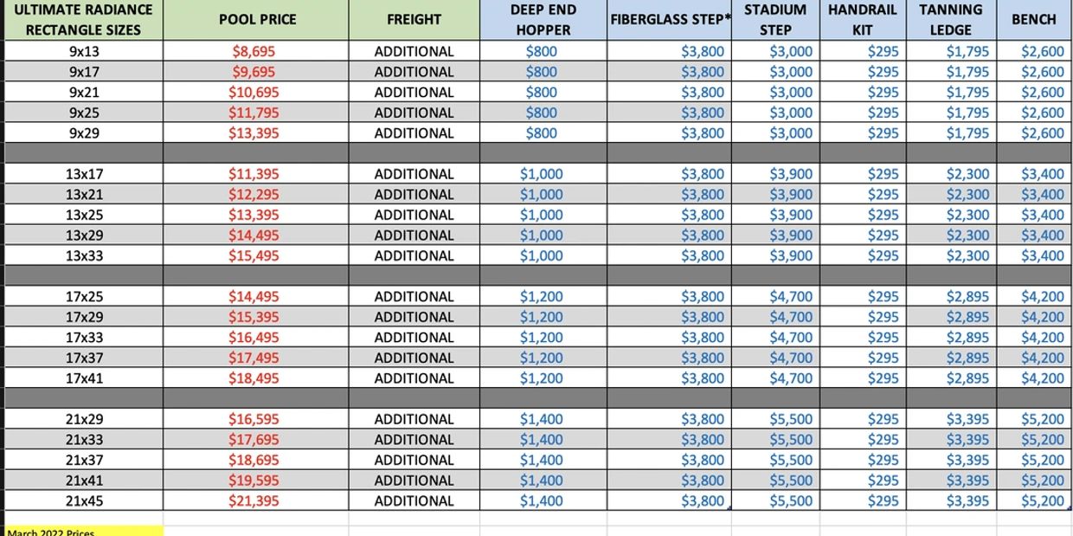The image size is (1073, 536).
Task: Click the yellow March 2022 Prices cell
Action: coord(83,531)
